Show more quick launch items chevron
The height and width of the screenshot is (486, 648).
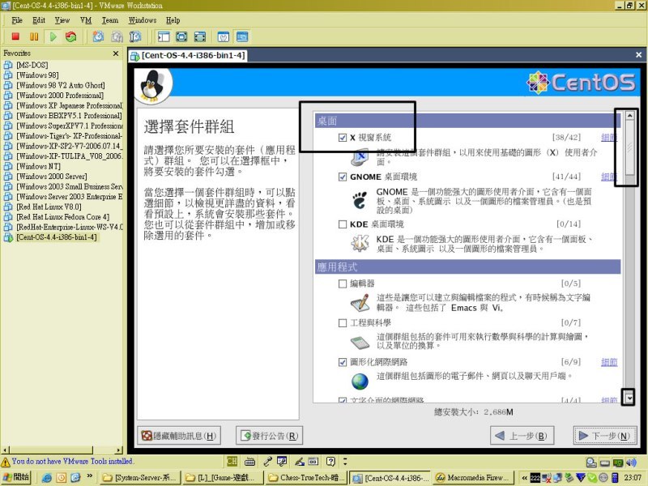click(x=89, y=476)
